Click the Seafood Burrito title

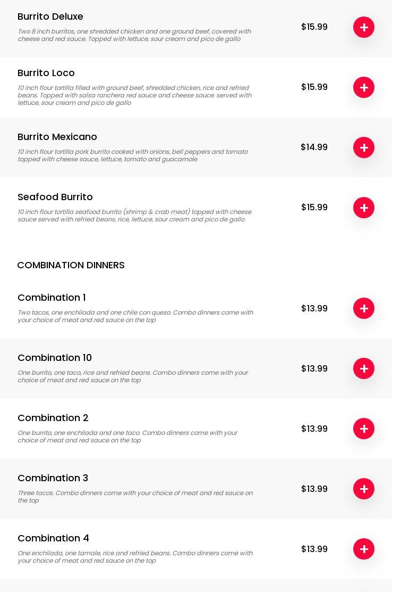(55, 197)
